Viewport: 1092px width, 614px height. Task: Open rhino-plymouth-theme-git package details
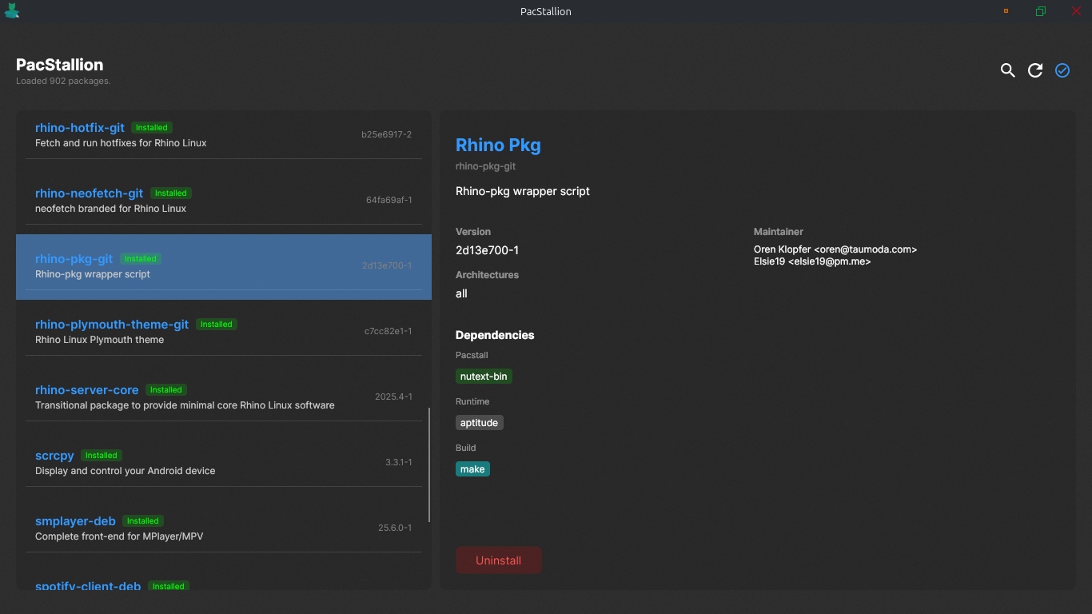(224, 332)
